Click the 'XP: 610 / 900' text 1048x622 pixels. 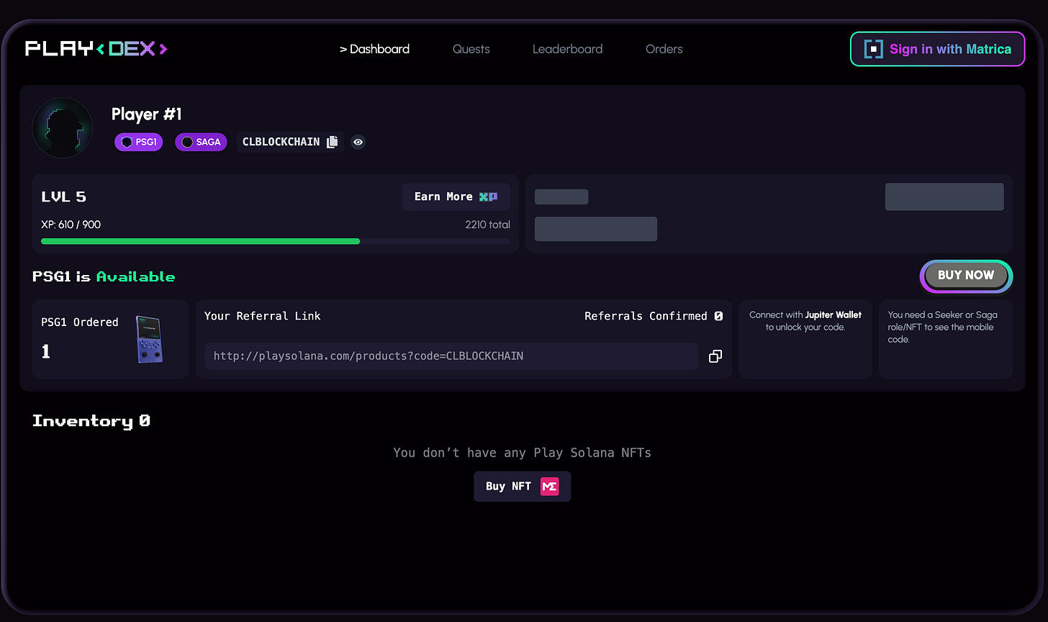click(71, 225)
